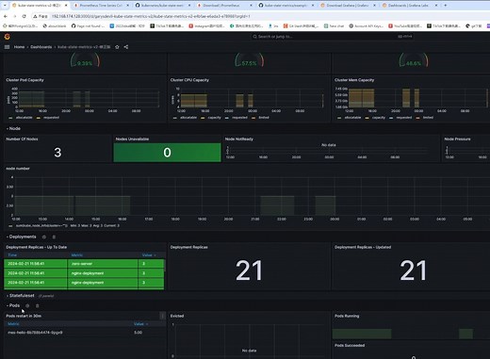Click the Deployments row delete trash icon
The image size is (490, 359).
click(x=54, y=237)
